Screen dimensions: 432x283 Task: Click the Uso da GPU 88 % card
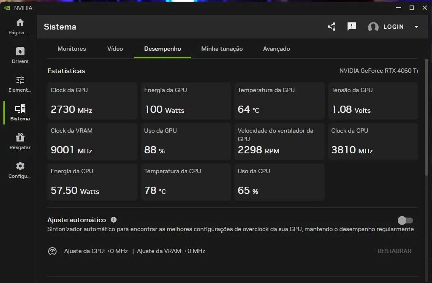coord(186,141)
